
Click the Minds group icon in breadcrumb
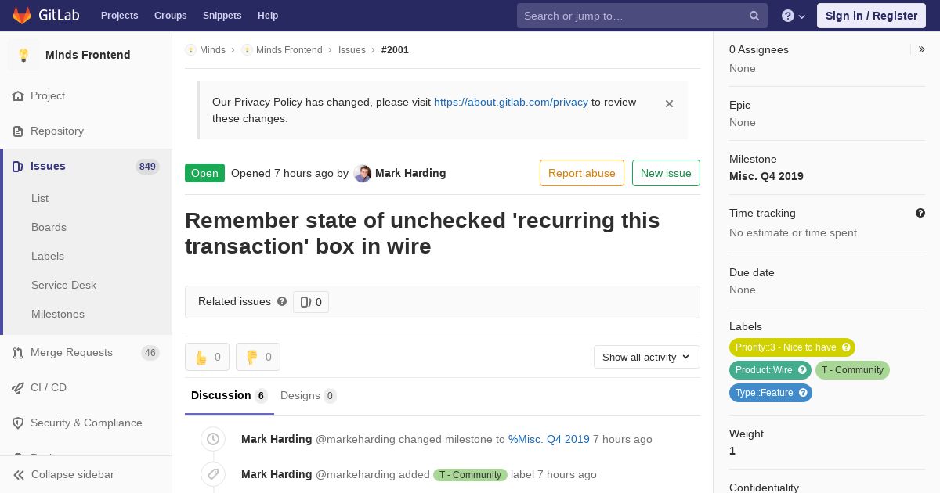click(x=190, y=50)
